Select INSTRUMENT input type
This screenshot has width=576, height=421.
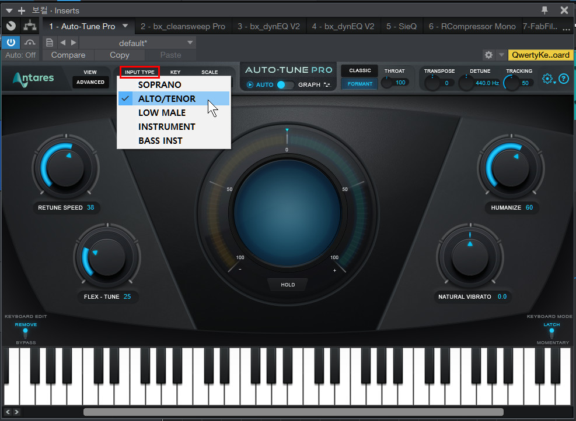point(174,126)
